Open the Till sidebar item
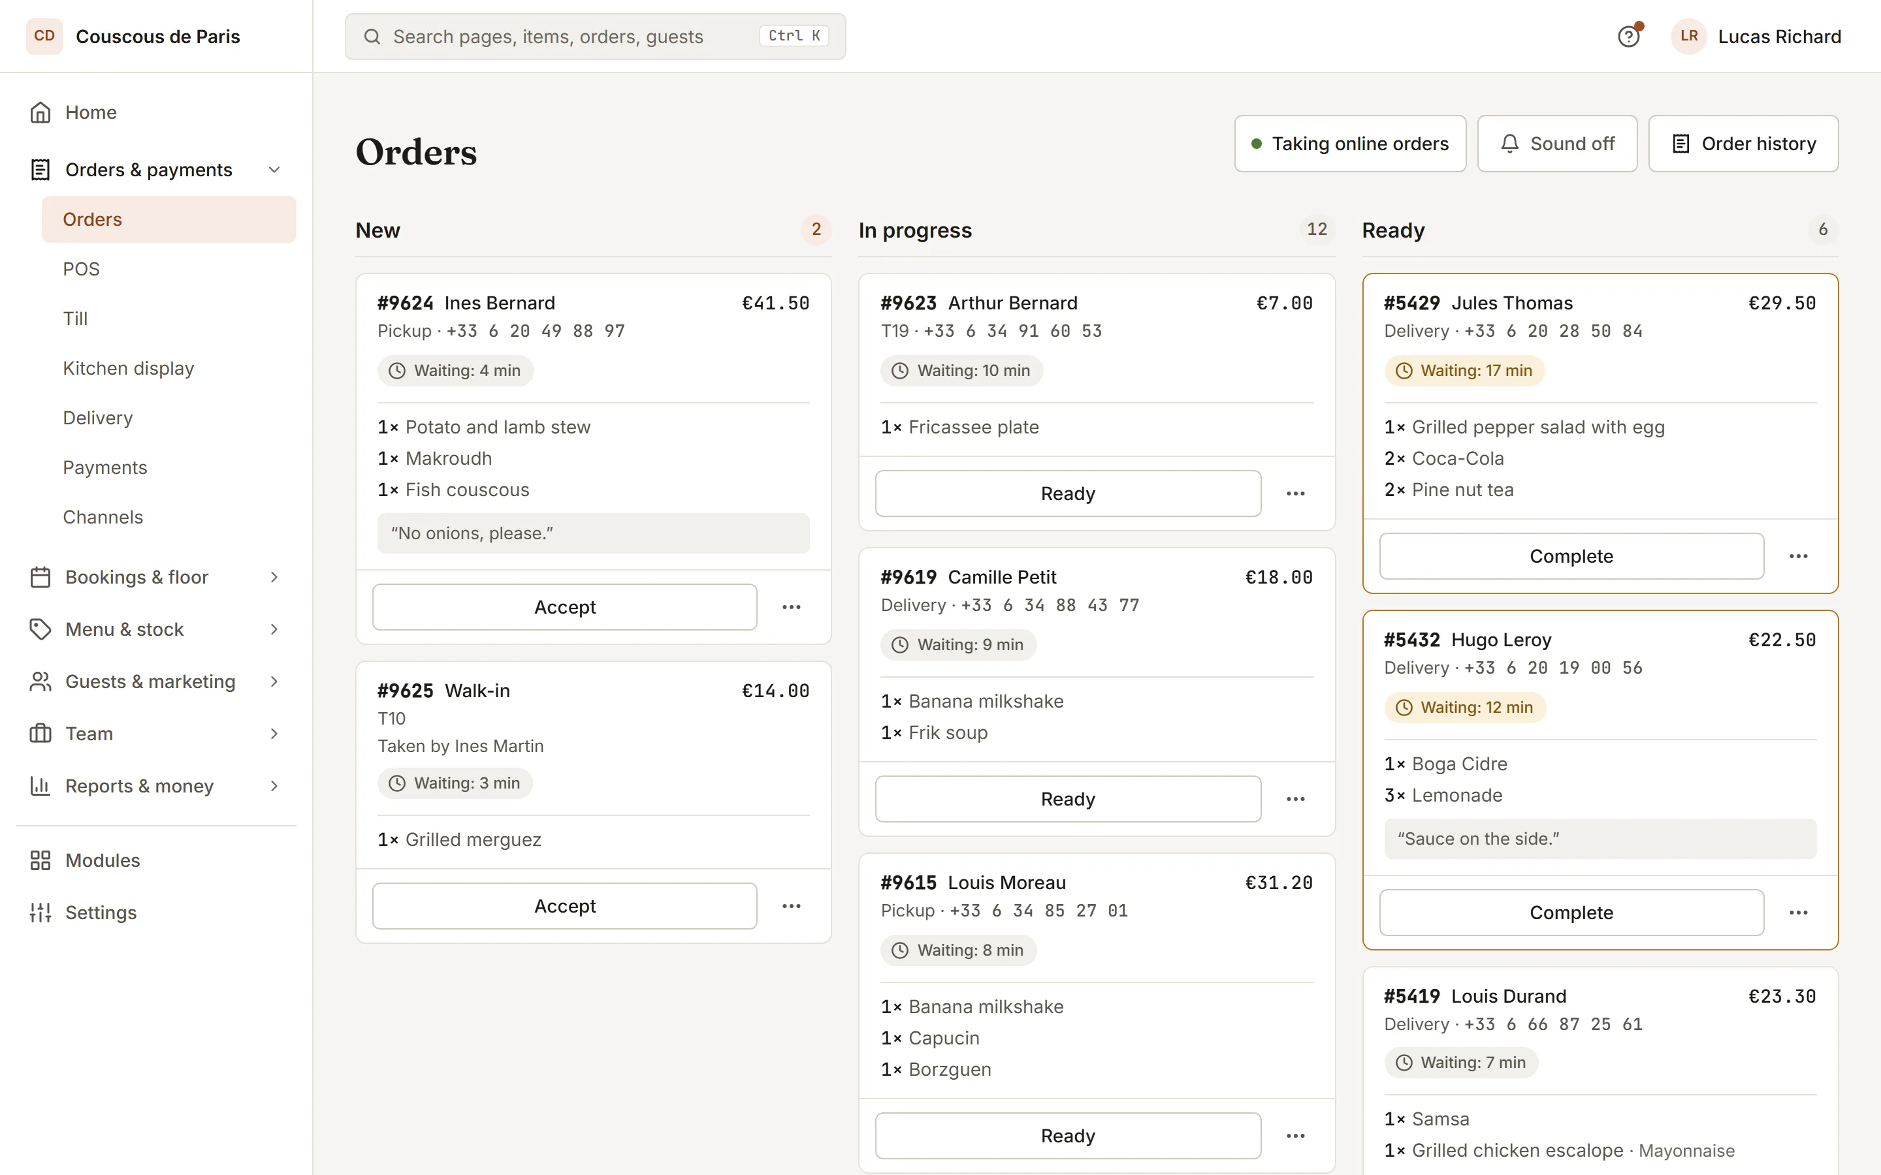 (169, 319)
